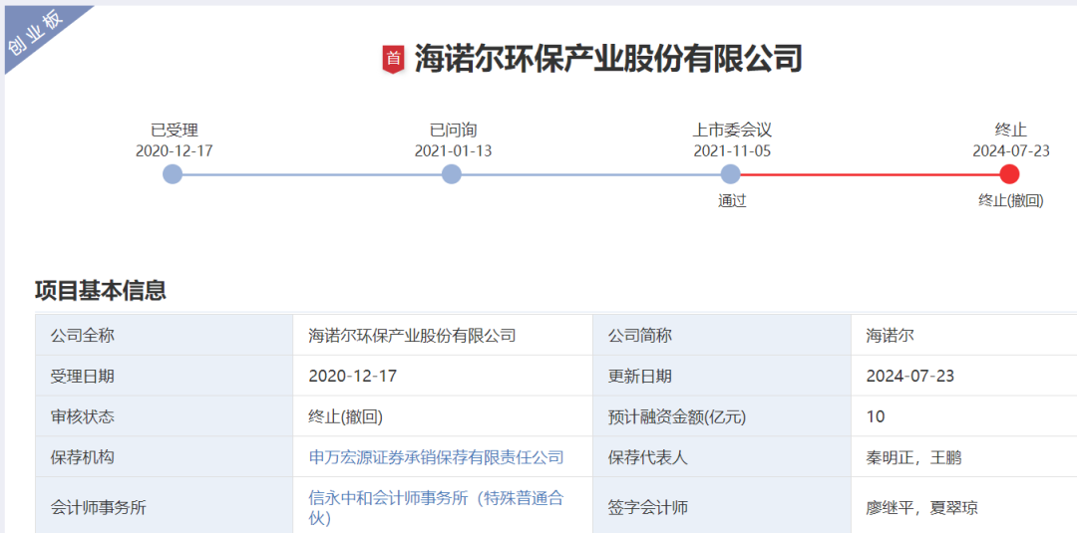Select the red 终止 timeline node
Image resolution: width=1077 pixels, height=533 pixels.
pyautogui.click(x=1009, y=174)
